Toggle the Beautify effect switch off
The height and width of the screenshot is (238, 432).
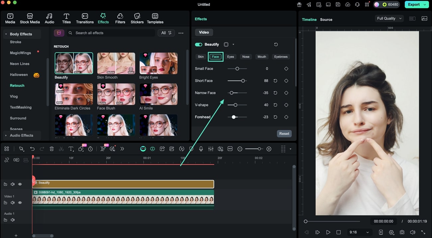199,44
